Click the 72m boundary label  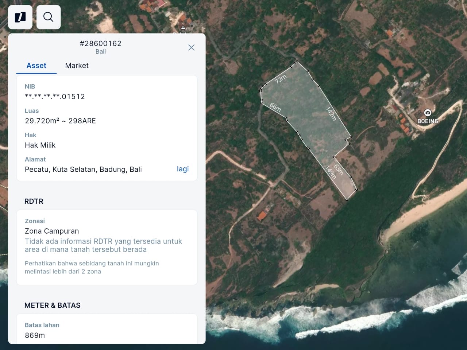coord(281,79)
